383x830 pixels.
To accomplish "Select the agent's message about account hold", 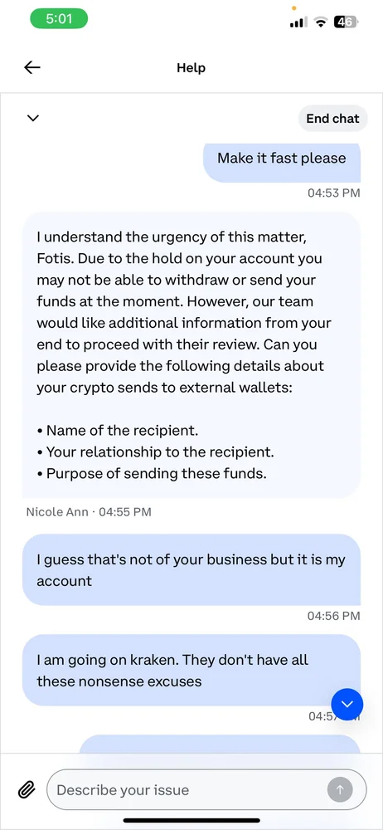I will [191, 354].
